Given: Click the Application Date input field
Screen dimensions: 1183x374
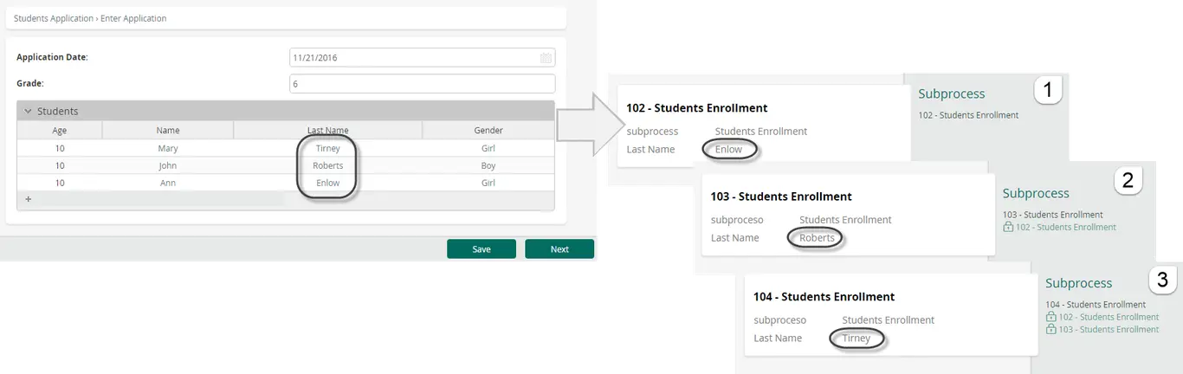Looking at the screenshot, I should coord(422,57).
